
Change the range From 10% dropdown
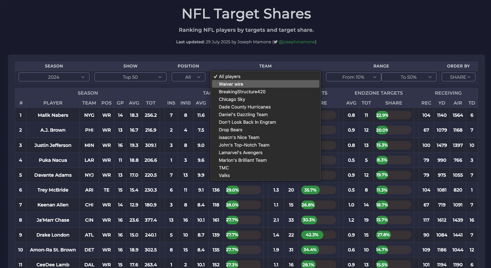coord(354,77)
